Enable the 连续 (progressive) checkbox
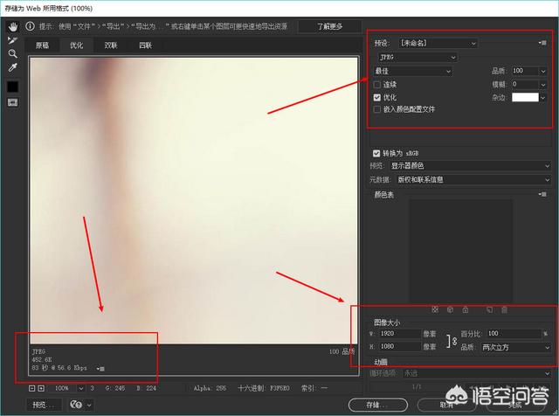This screenshot has width=559, height=416. [x=377, y=84]
